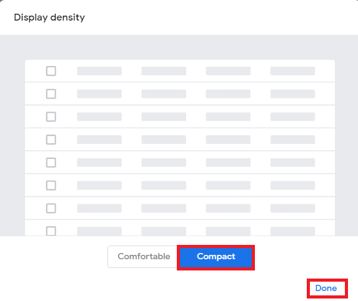Click second placeholder cell in sixth preview row
Screen dimensions: 358x301
click(x=164, y=185)
